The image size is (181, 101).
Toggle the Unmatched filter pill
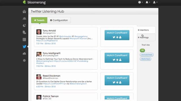pyautogui.click(x=146, y=55)
